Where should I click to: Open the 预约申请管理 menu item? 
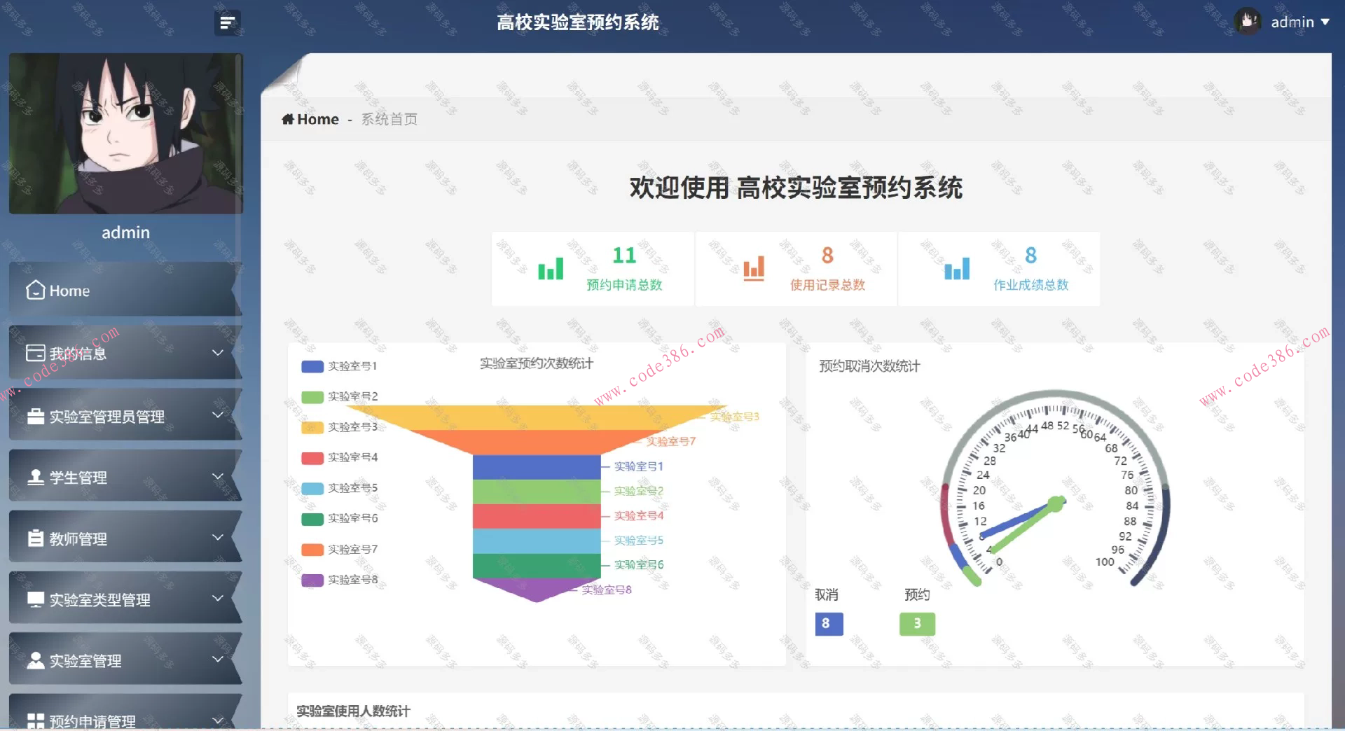pos(125,712)
